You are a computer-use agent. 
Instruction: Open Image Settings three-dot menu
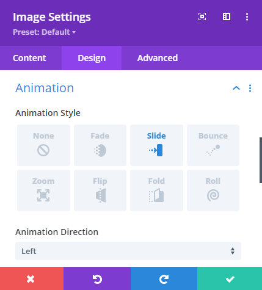pos(247,16)
